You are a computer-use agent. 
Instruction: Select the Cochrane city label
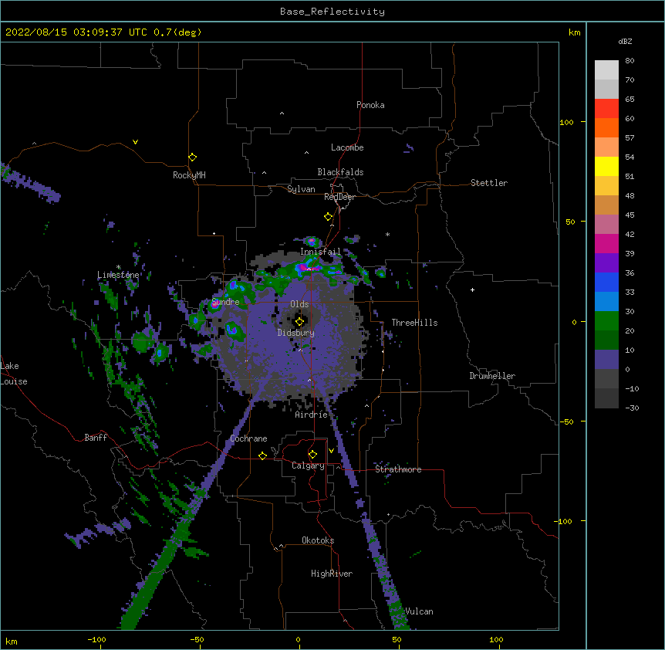248,438
